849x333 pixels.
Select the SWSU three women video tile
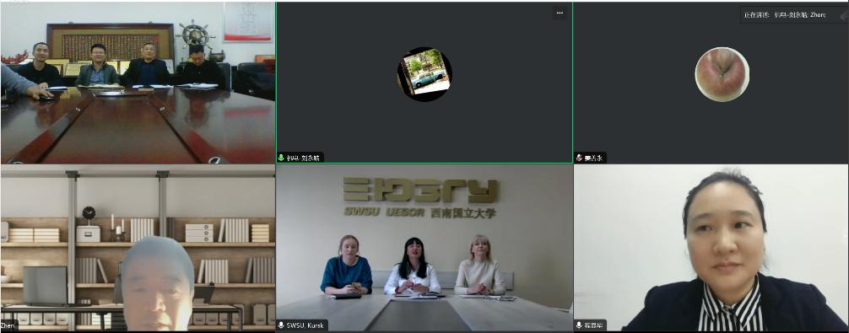424,248
